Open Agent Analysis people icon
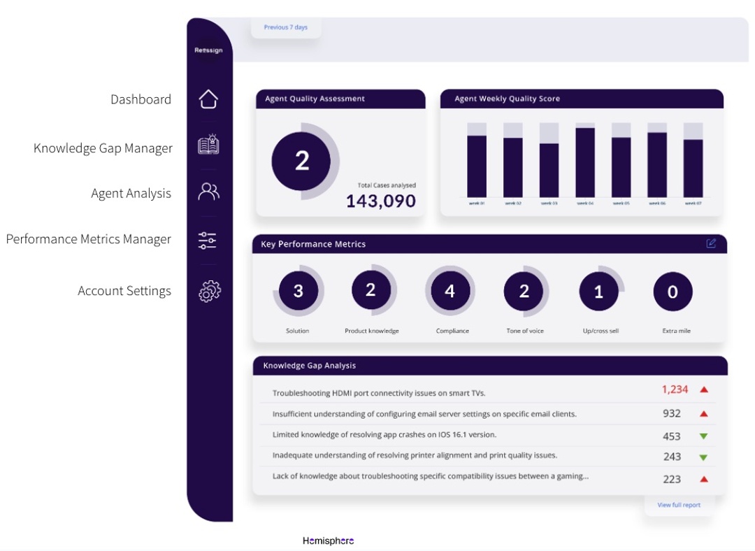 [x=208, y=192]
